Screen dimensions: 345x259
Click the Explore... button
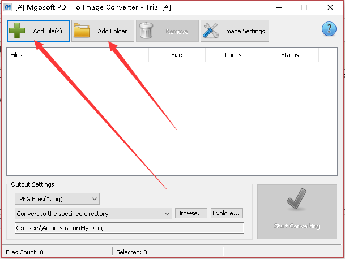pos(227,213)
